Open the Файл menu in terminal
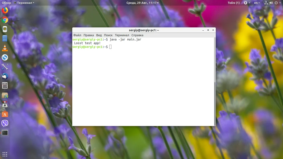The image size is (283, 159). coord(77,35)
